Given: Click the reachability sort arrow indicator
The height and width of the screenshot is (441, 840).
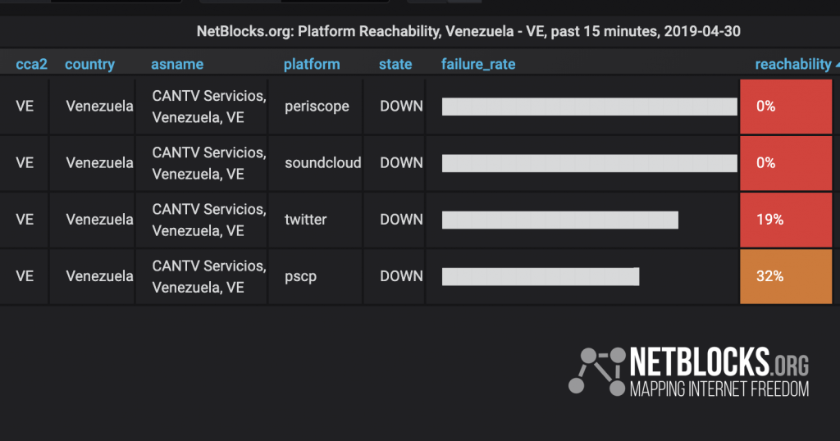Looking at the screenshot, I should pos(838,65).
